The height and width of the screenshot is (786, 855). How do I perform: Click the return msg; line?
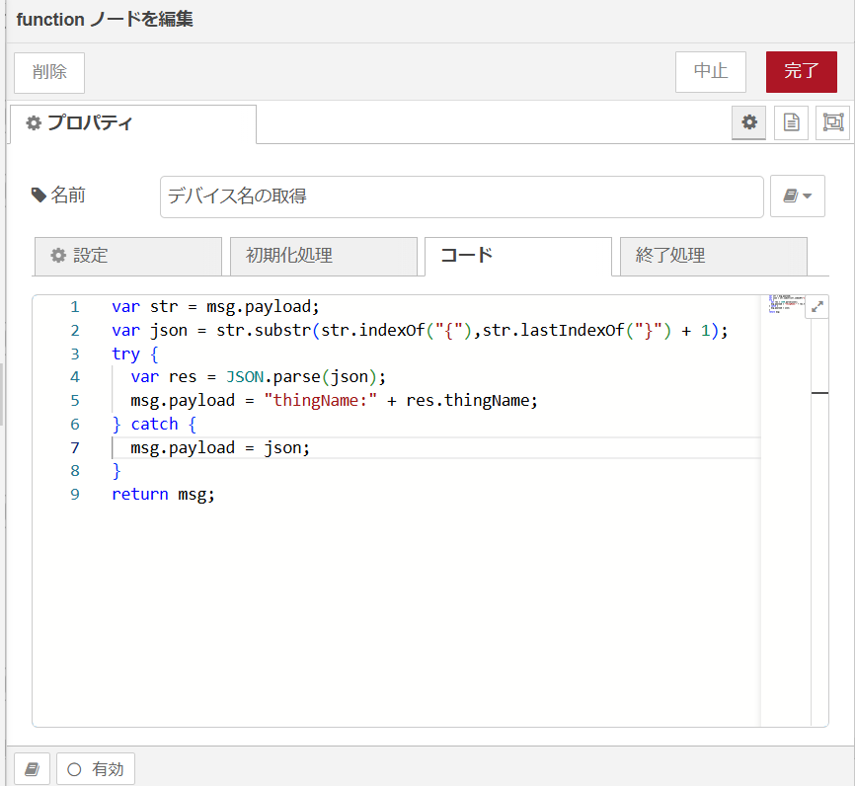pos(163,495)
